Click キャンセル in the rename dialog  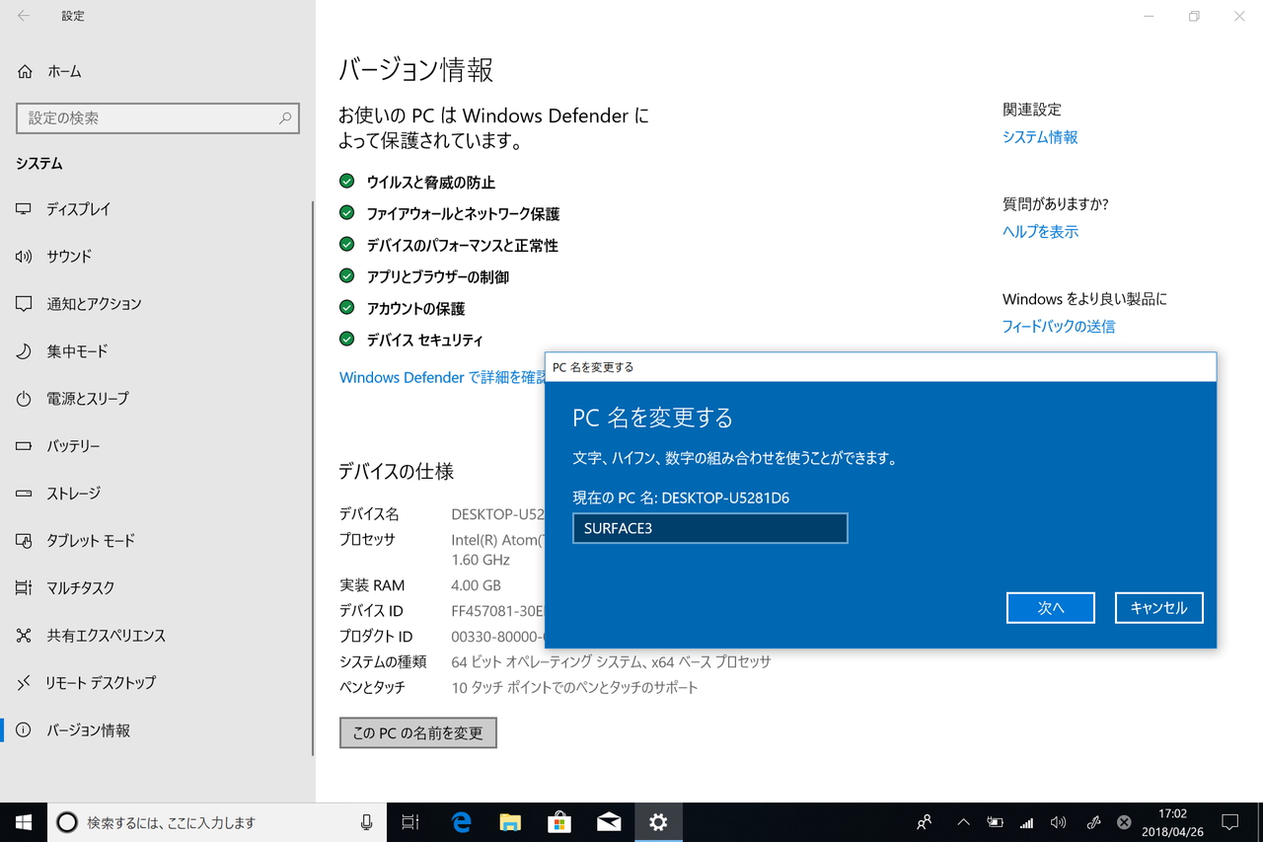[x=1159, y=608]
